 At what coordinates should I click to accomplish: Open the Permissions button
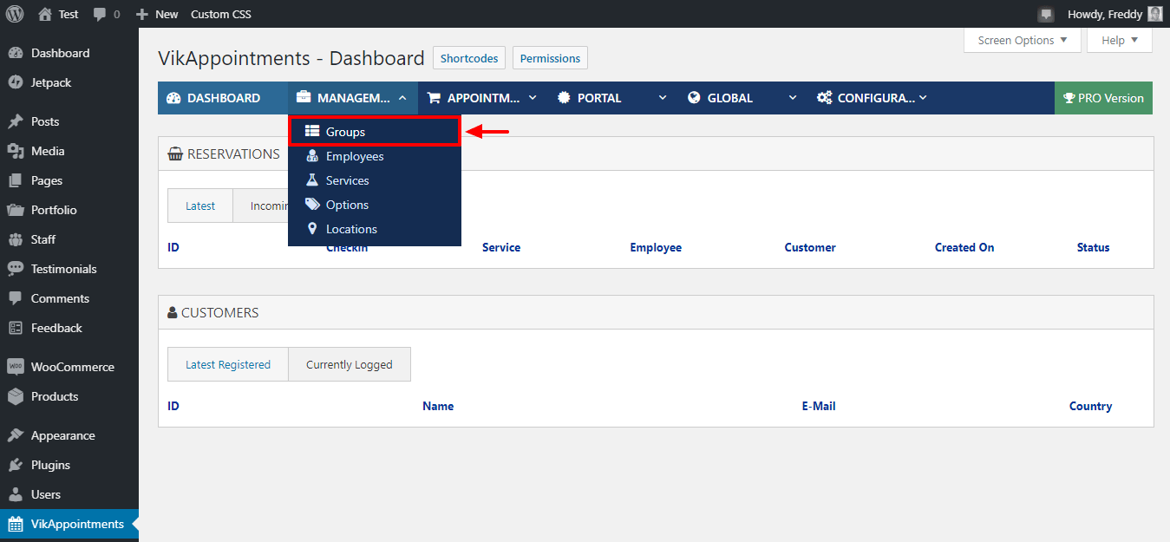tap(550, 58)
